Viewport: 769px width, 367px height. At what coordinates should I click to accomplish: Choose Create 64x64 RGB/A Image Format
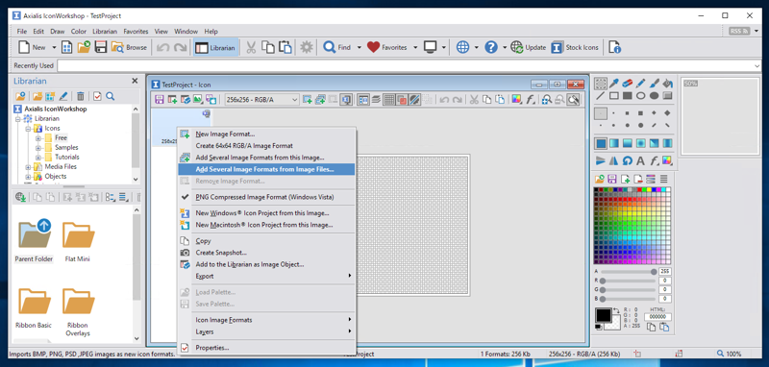click(265, 145)
